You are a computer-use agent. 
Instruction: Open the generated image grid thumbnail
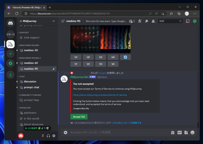click(x=101, y=39)
